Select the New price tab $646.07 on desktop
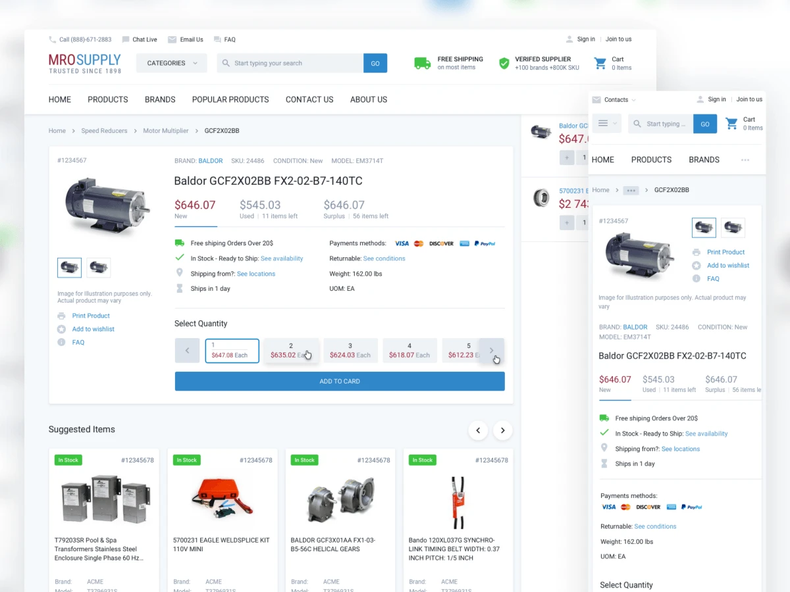The height and width of the screenshot is (592, 790). click(x=196, y=210)
